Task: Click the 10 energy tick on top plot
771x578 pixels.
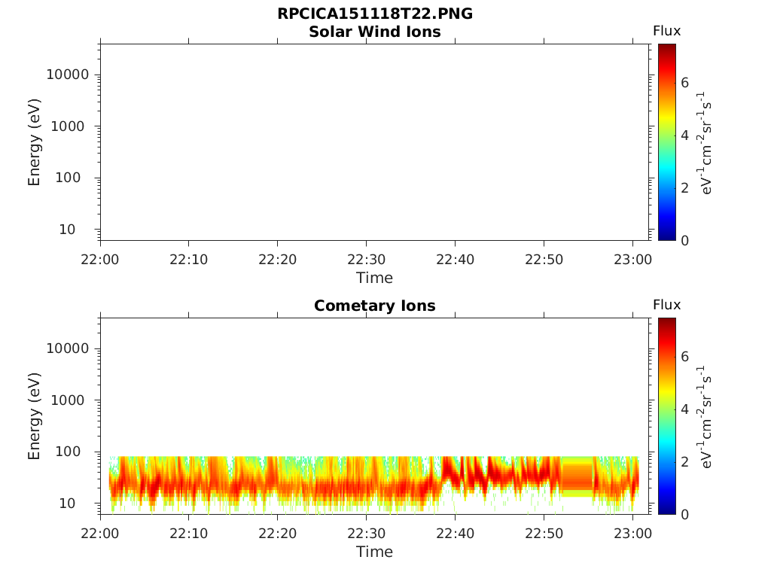Action: click(x=67, y=229)
